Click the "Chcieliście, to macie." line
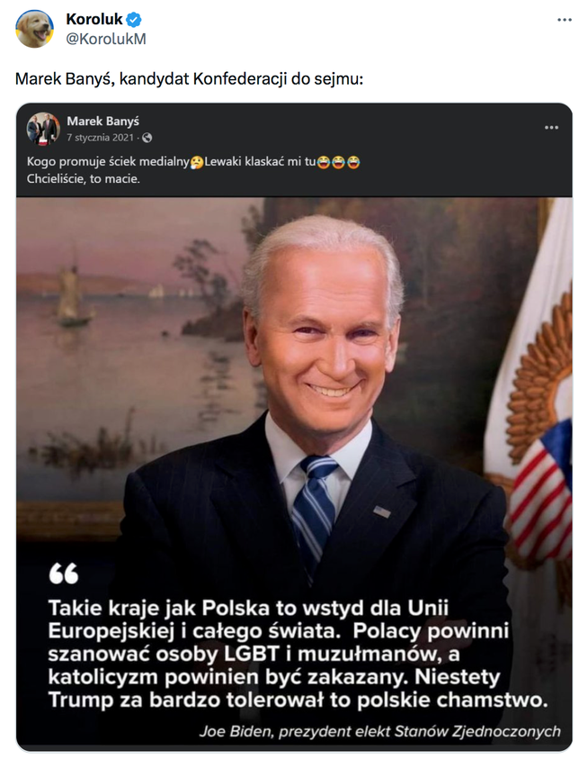 tap(84, 178)
